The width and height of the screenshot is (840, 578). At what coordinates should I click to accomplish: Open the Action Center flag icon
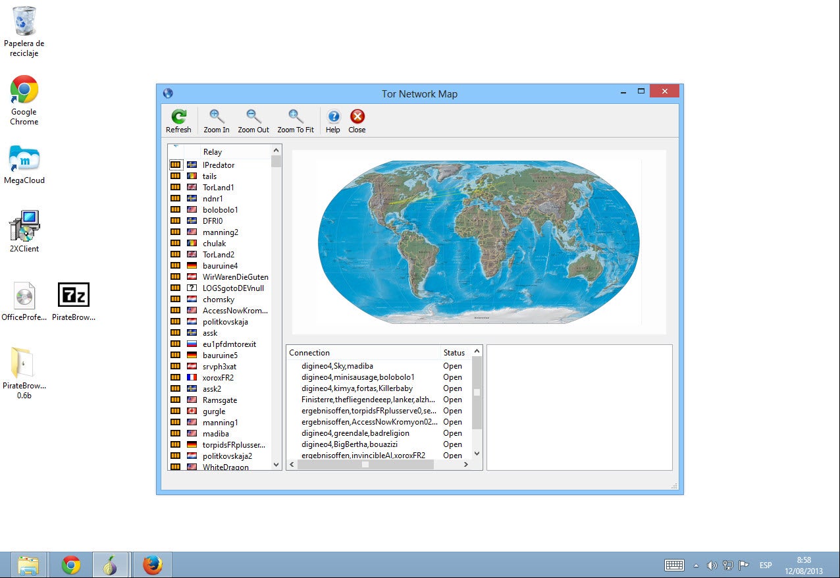point(744,565)
